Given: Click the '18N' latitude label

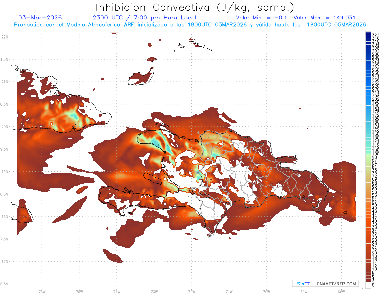Looking at the screenshot, I should pyautogui.click(x=4, y=216).
